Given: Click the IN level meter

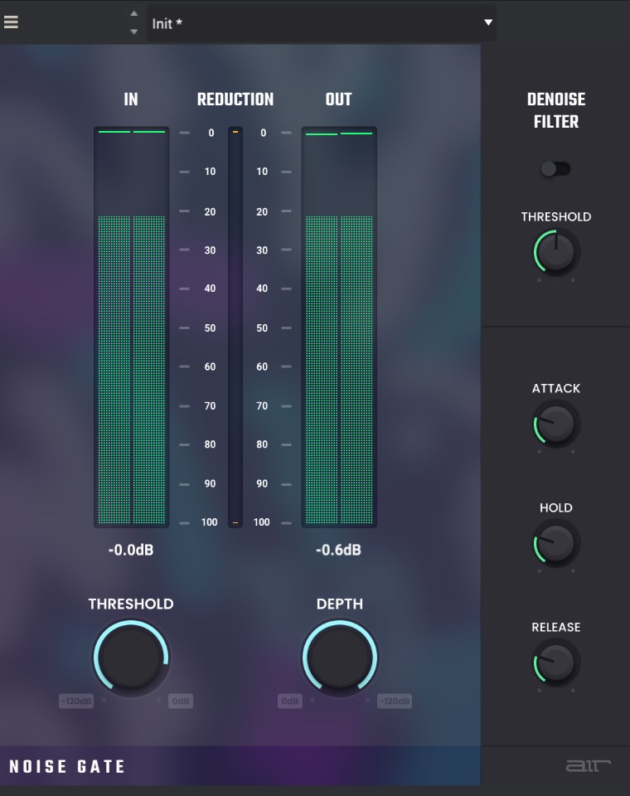Looking at the screenshot, I should 131,328.
